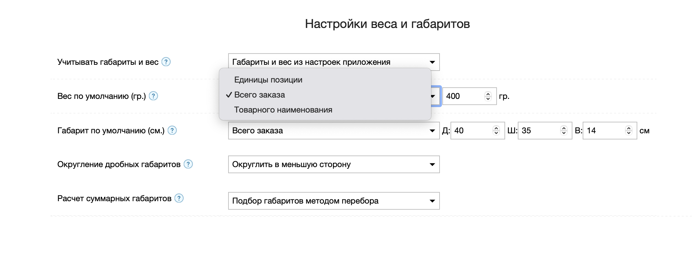The image size is (694, 253).
Task: Click the stepper arrows in length field
Action: click(496, 131)
